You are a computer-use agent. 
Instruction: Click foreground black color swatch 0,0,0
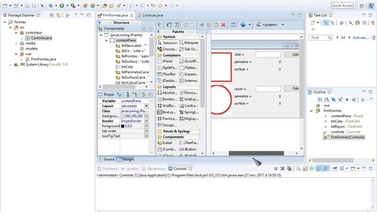coord(123,126)
